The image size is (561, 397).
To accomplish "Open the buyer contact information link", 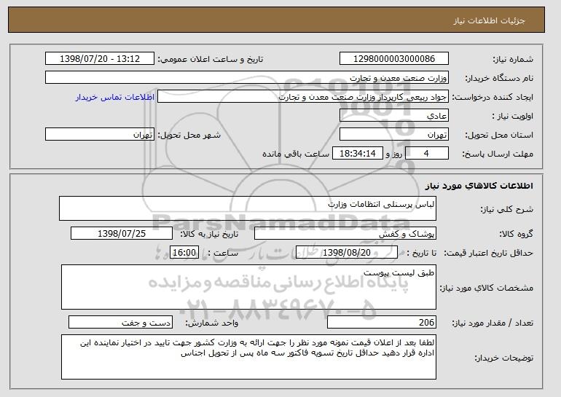I will pyautogui.click(x=115, y=97).
